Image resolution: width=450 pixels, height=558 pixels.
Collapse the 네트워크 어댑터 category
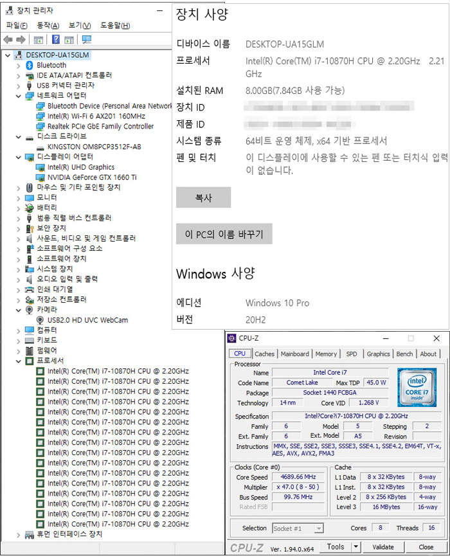[x=18, y=96]
